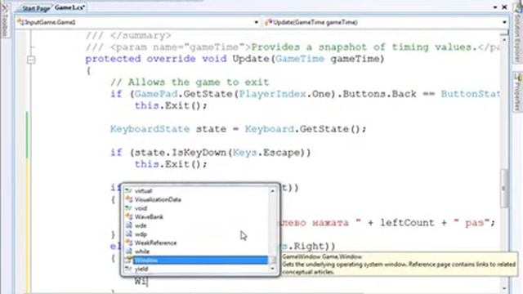Collapse the Update method outlining region
This screenshot has width=523, height=294.
[x=31, y=60]
